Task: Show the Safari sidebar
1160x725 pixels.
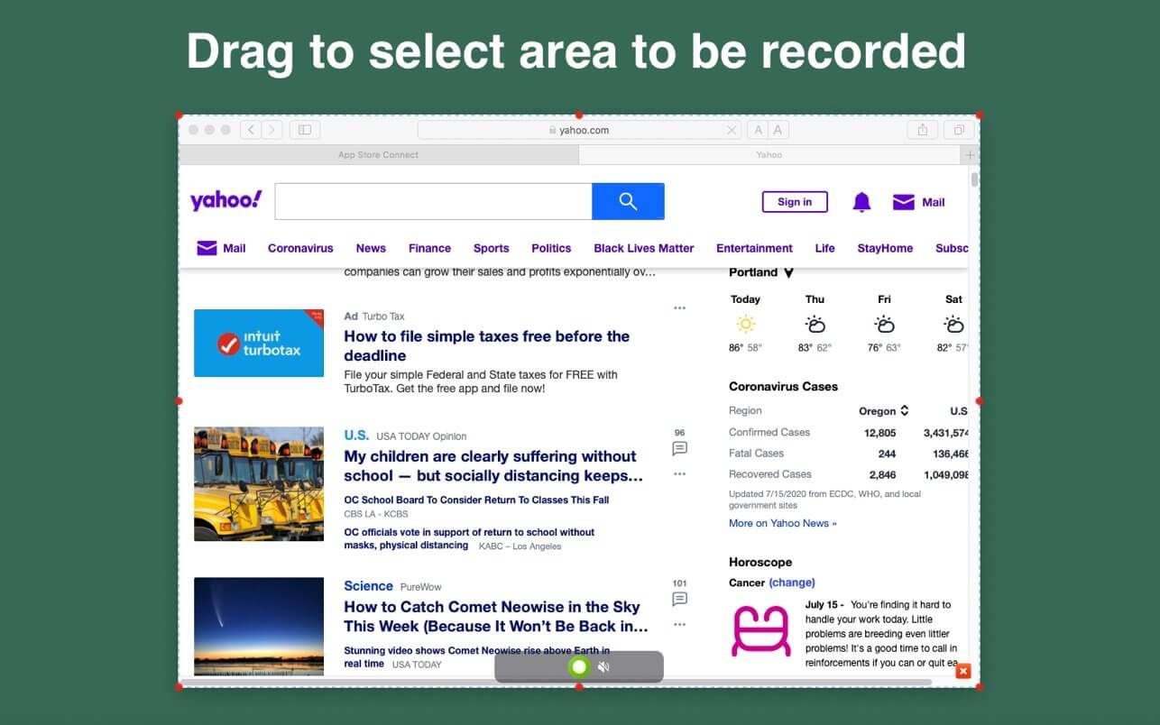Action: 305,130
